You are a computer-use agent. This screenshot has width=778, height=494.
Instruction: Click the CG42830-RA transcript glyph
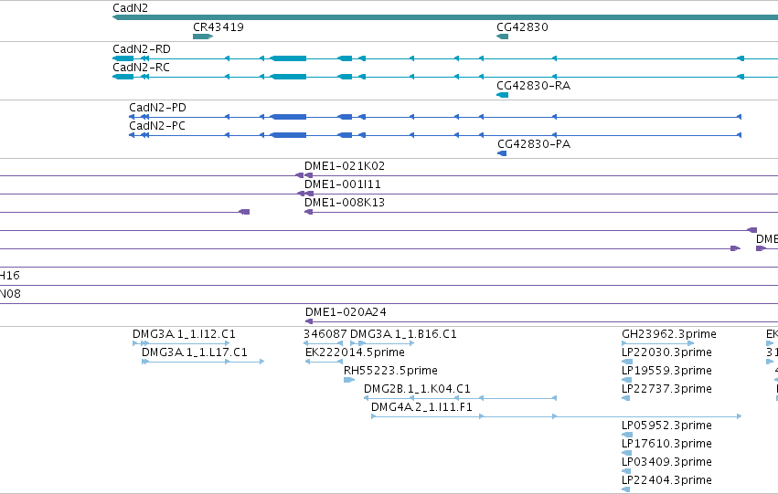503,95
